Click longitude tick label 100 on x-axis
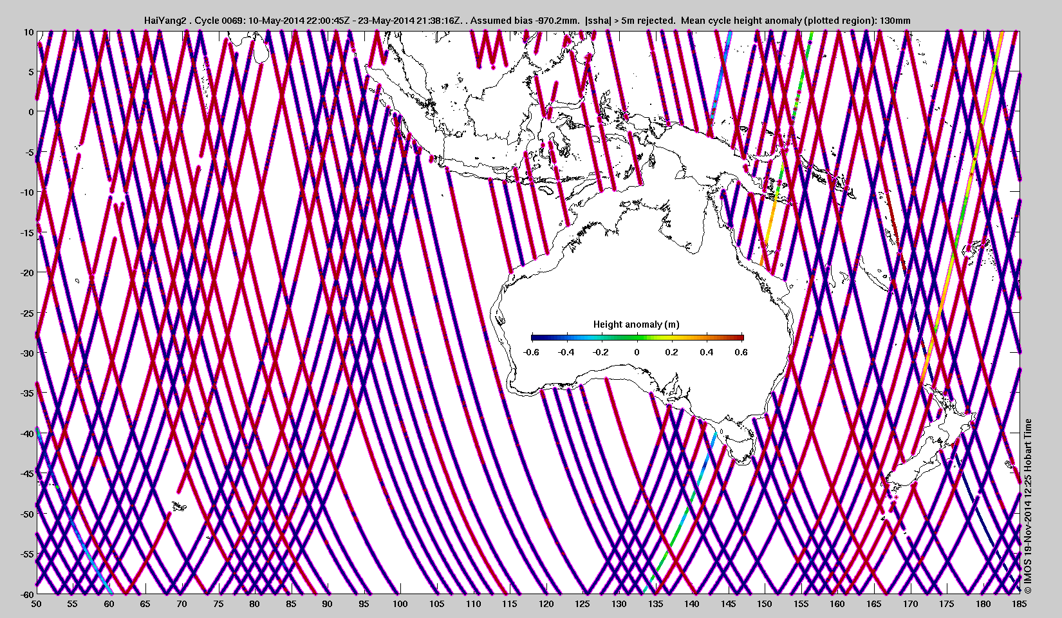The image size is (1062, 618). point(400,604)
